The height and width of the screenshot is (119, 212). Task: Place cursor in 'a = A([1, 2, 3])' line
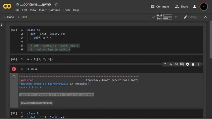click(40, 59)
